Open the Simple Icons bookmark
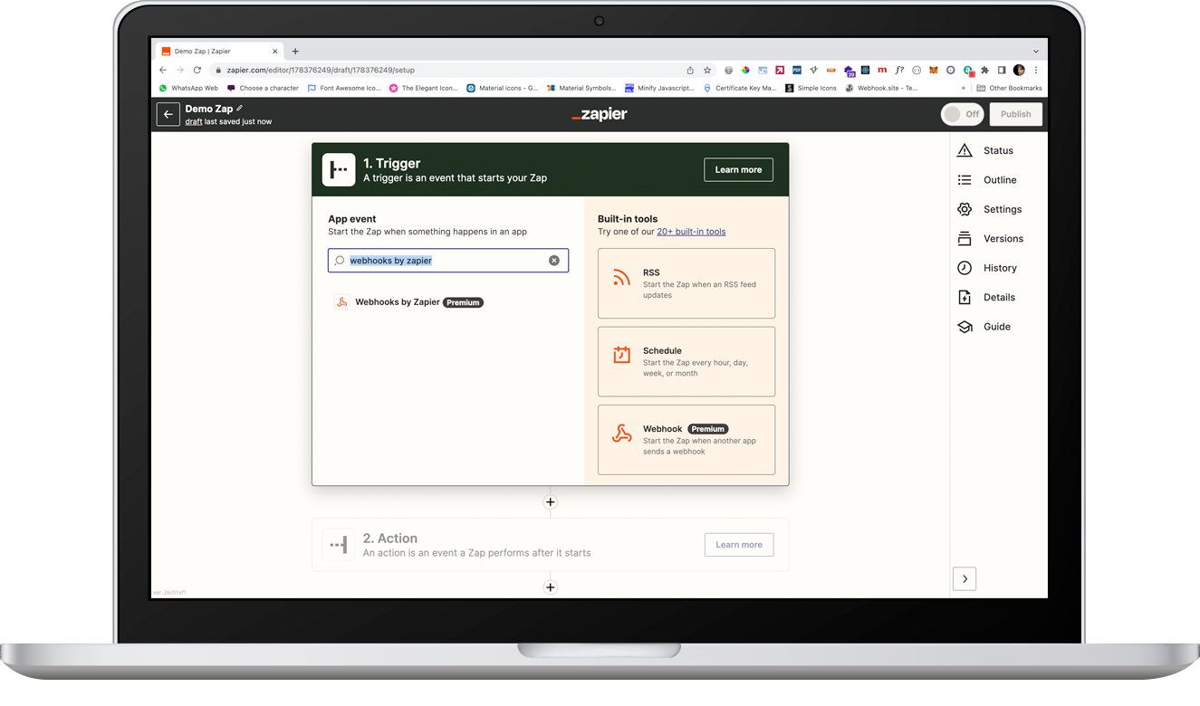This screenshot has height=706, width=1200. coord(811,89)
